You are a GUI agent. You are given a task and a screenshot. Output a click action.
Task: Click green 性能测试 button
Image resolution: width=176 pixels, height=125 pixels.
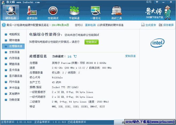coord(91,42)
